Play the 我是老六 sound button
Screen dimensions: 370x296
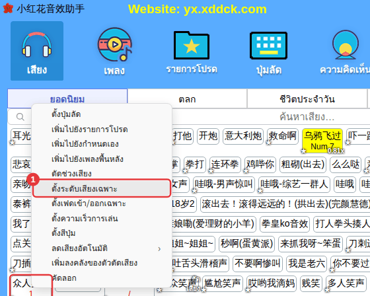pyautogui.click(x=307, y=264)
